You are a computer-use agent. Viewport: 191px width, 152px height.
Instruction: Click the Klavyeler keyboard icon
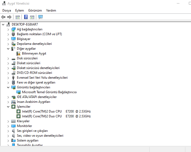[13, 121]
